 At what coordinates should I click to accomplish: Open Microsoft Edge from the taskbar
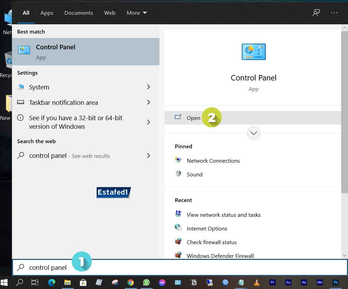[52, 282]
